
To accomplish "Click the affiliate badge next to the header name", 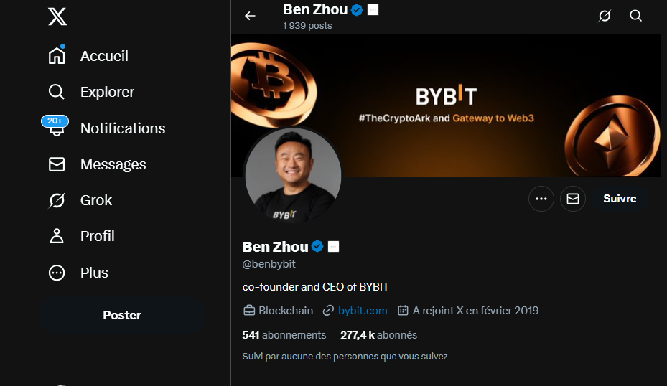I will [373, 9].
